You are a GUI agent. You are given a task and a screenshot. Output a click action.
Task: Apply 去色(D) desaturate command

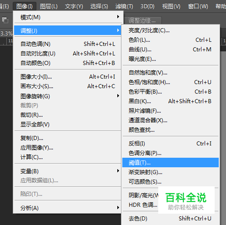click(171, 219)
